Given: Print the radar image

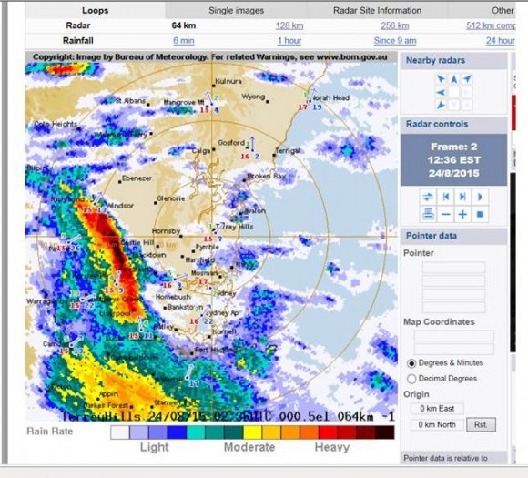Looking at the screenshot, I should (x=428, y=215).
